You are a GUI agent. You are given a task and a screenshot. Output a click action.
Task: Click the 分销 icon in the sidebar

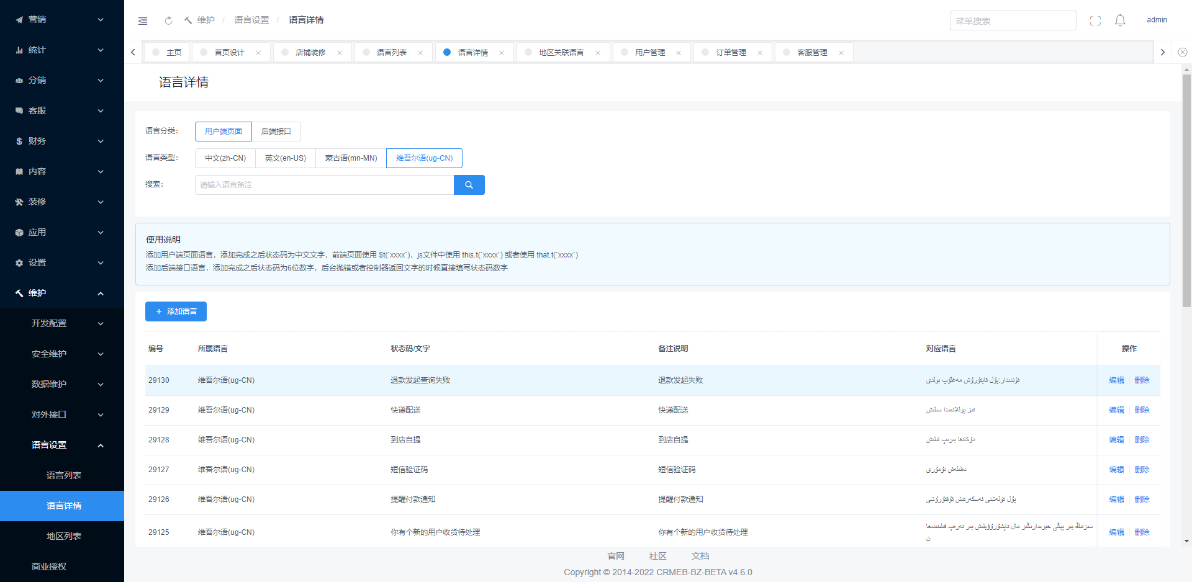tap(19, 81)
